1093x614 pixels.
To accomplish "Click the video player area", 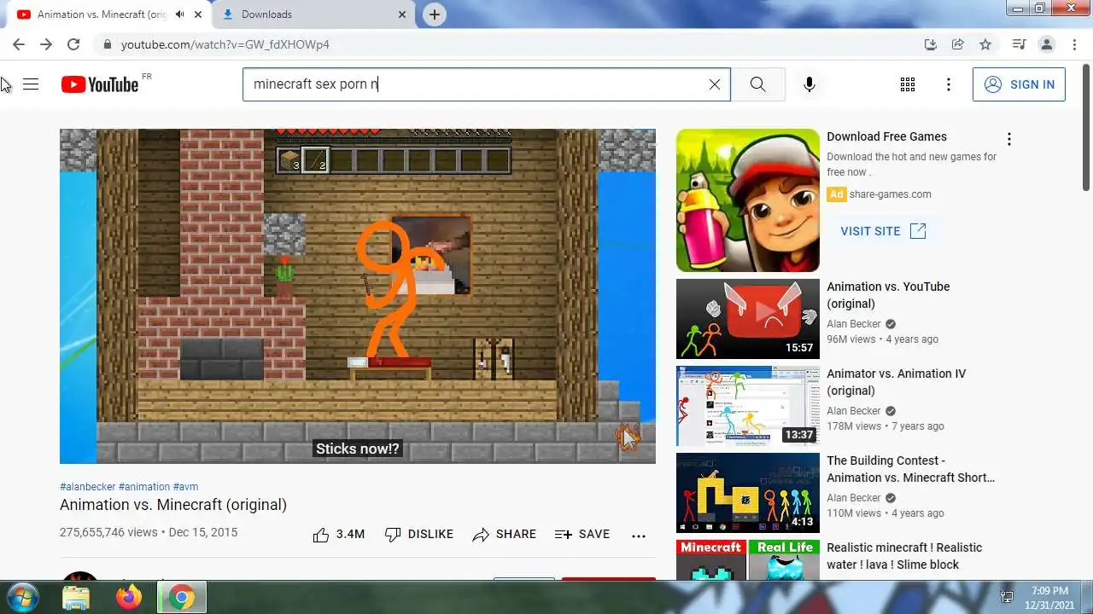I will [358, 296].
